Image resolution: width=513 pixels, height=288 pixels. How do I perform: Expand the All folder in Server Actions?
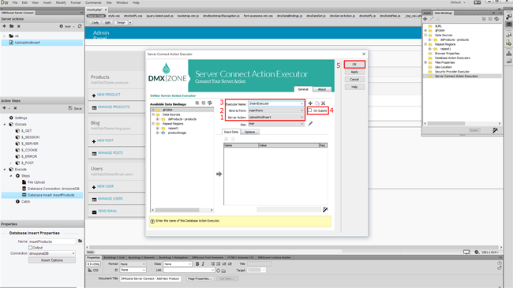pos(4,36)
